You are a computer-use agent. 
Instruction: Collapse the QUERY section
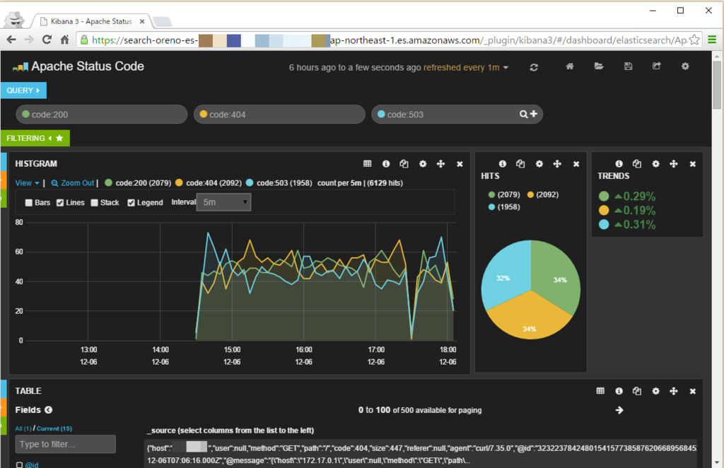tap(23, 90)
